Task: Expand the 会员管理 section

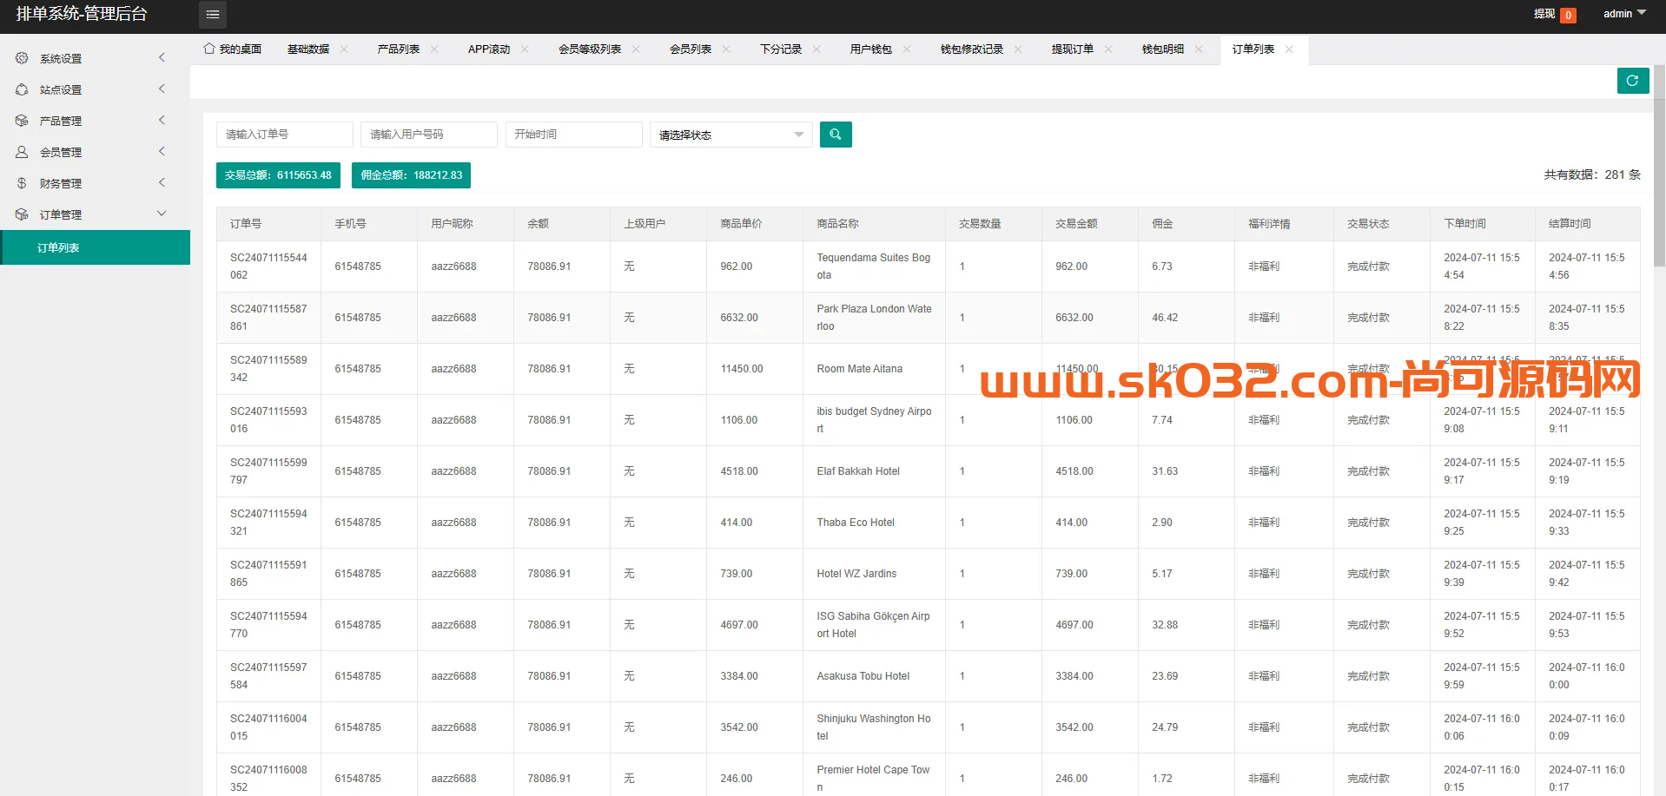Action: click(161, 151)
